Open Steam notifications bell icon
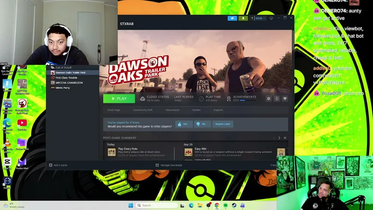This screenshot has width=373, height=210. [x=243, y=18]
